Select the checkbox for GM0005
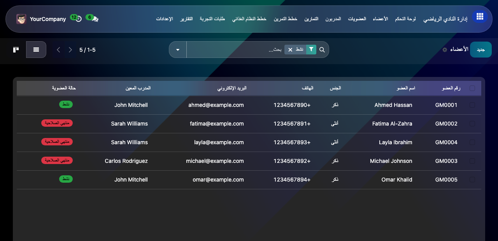This screenshot has height=241, width=498. (472, 180)
